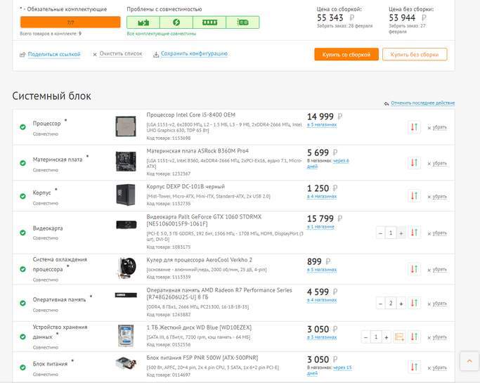
Task: Click quantity field of video card row
Action: (391, 233)
